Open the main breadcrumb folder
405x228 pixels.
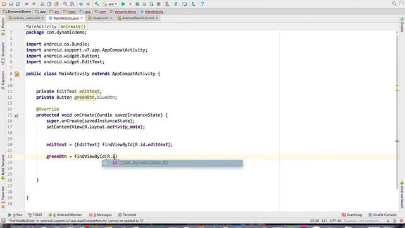click(x=70, y=11)
